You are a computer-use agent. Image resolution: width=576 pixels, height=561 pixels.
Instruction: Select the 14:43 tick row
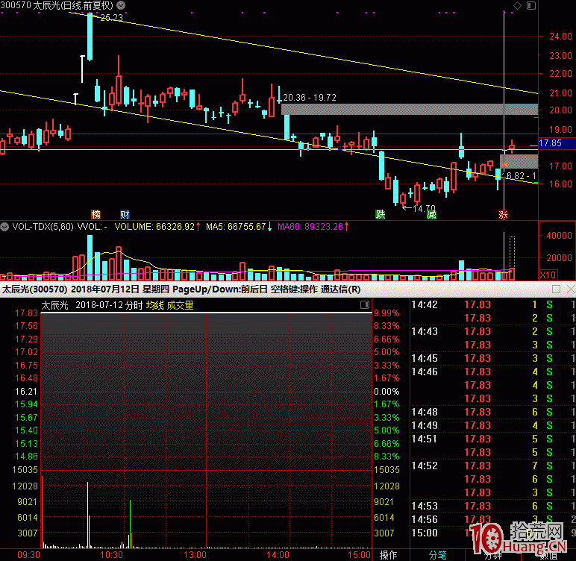(492, 331)
